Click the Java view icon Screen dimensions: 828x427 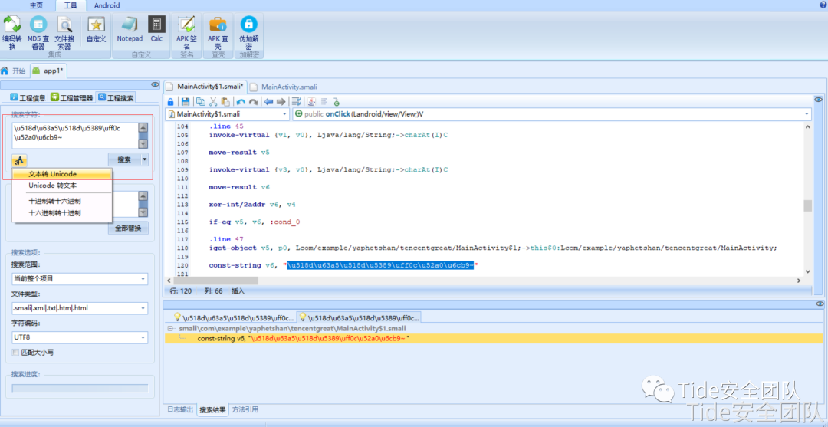click(311, 102)
